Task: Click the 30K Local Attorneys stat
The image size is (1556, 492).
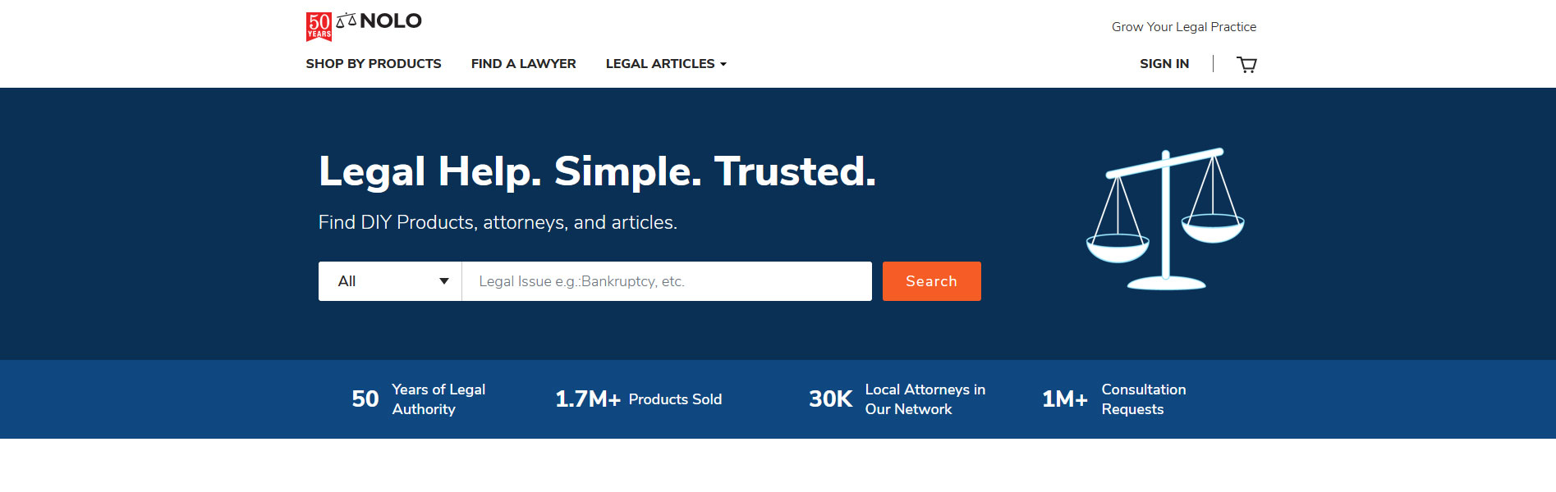Action: pos(897,399)
